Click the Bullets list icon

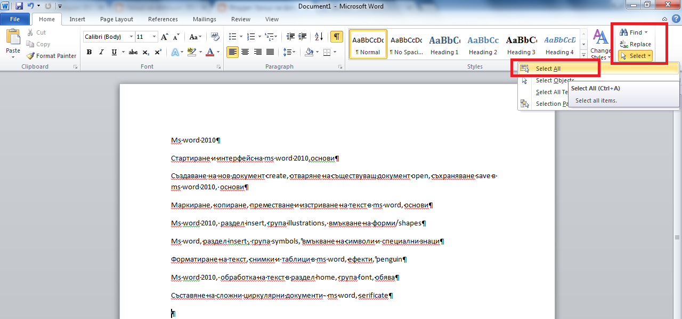tap(232, 37)
